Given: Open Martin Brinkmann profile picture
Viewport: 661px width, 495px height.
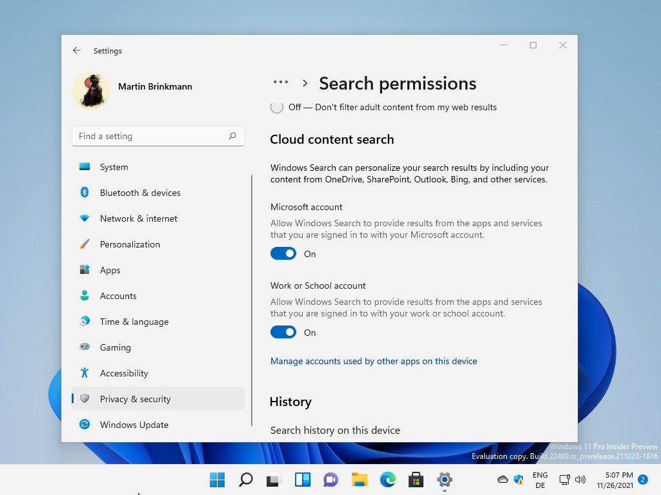Looking at the screenshot, I should 91,90.
